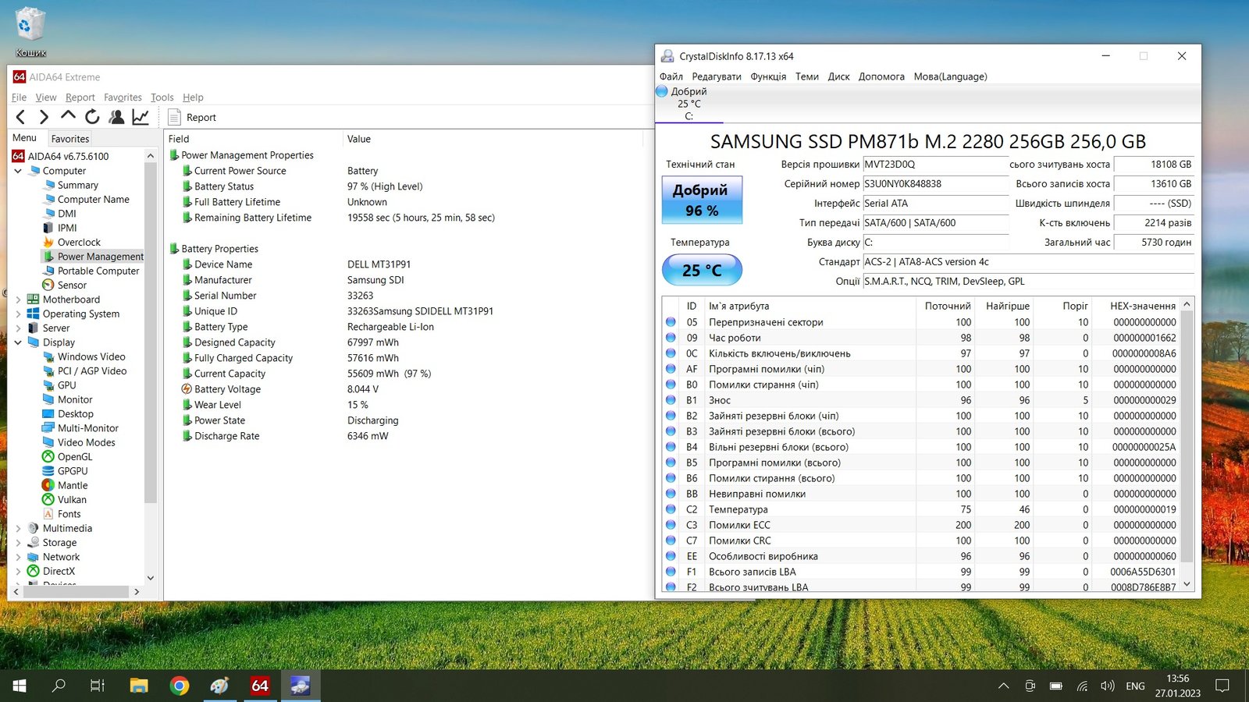Expand the Multimedia tree node

point(18,528)
